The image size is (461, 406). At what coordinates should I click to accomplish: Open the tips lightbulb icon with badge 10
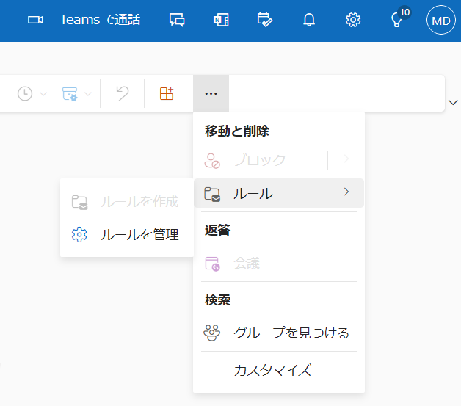[x=398, y=18]
